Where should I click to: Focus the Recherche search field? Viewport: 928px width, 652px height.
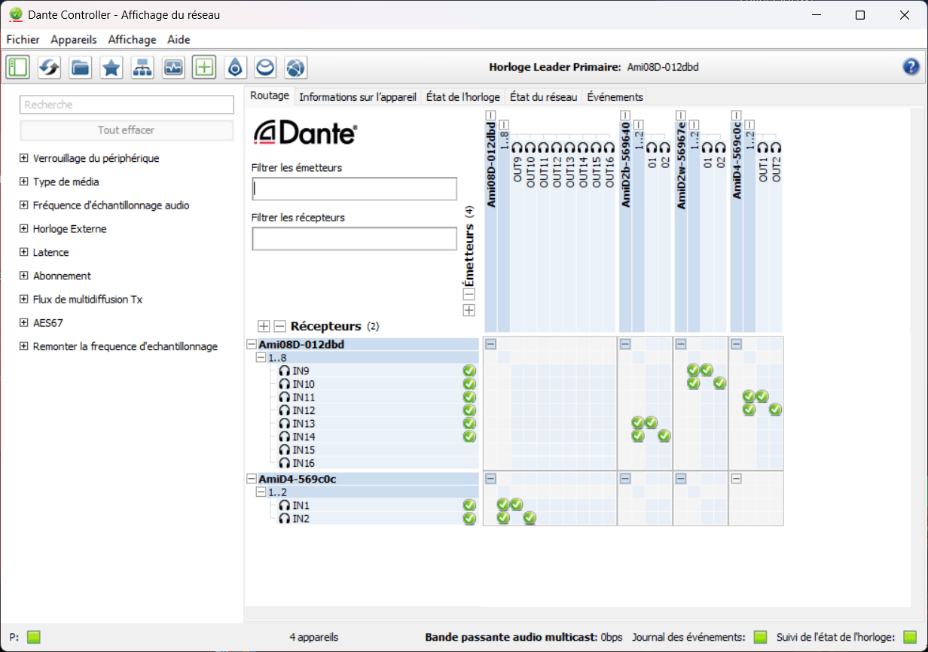[127, 105]
